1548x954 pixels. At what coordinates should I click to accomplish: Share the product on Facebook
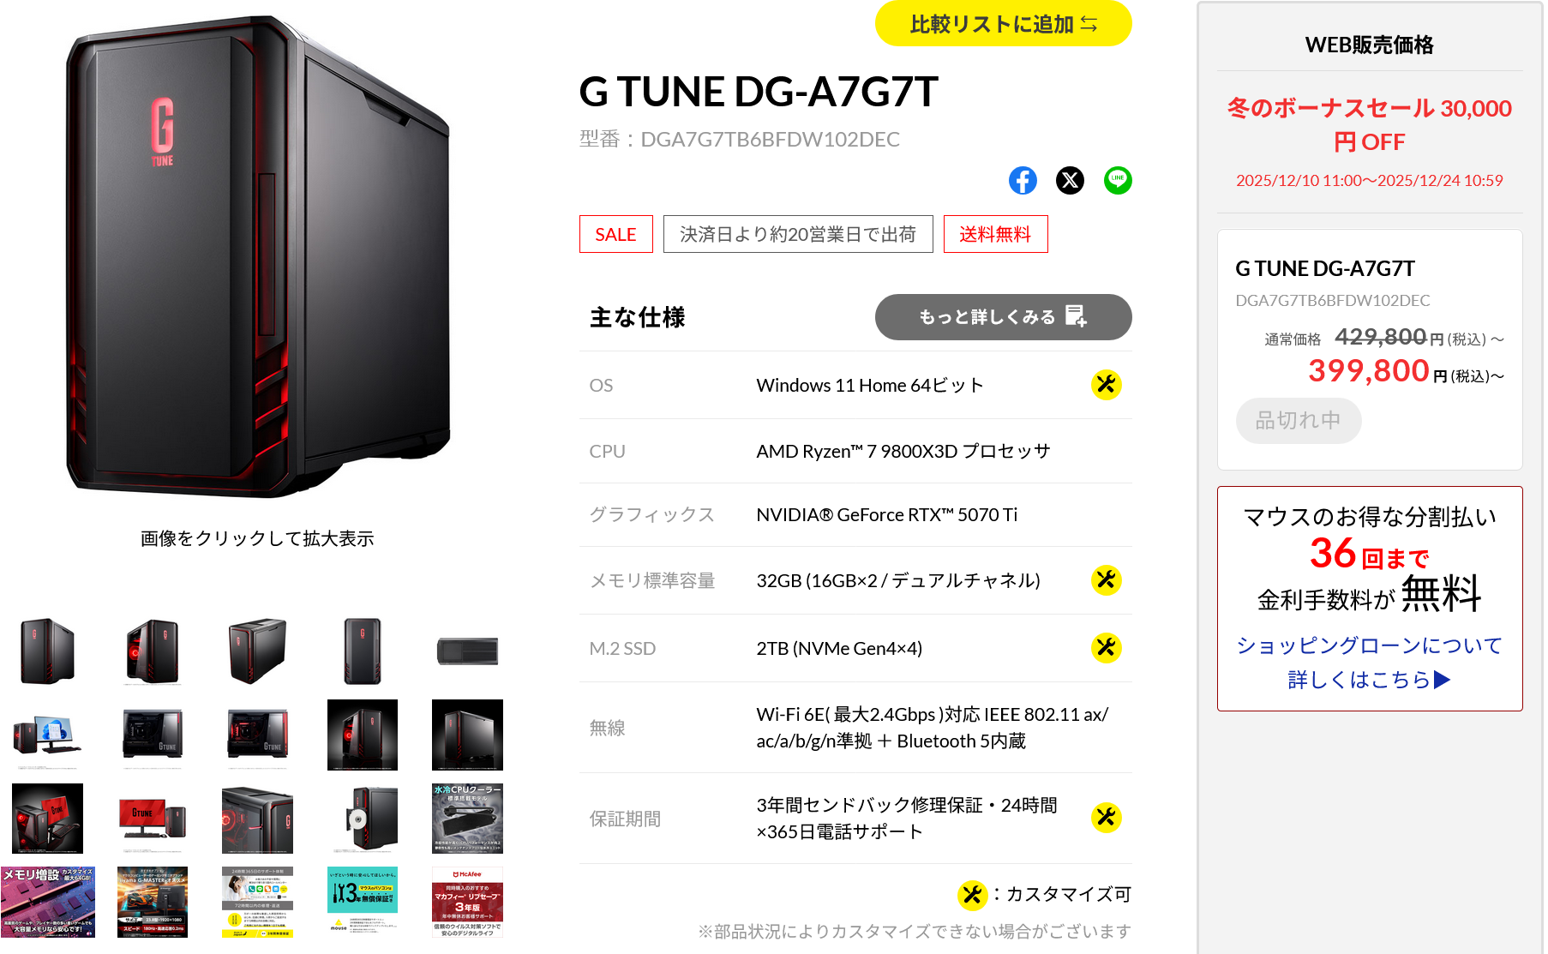coord(1023,180)
